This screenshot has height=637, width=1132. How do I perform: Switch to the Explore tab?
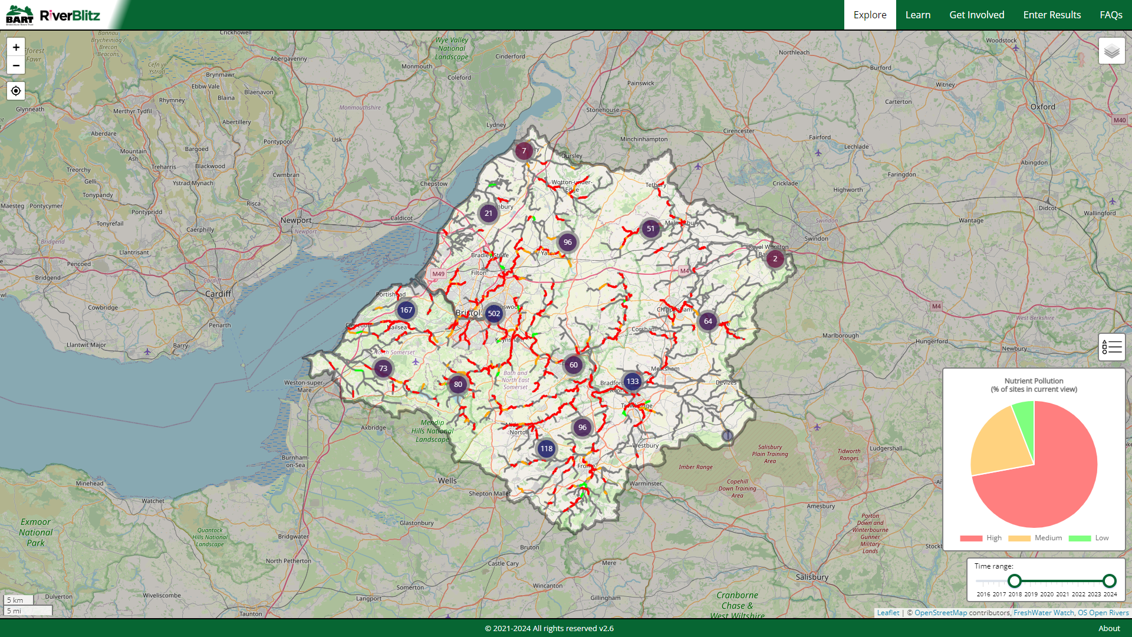click(870, 15)
